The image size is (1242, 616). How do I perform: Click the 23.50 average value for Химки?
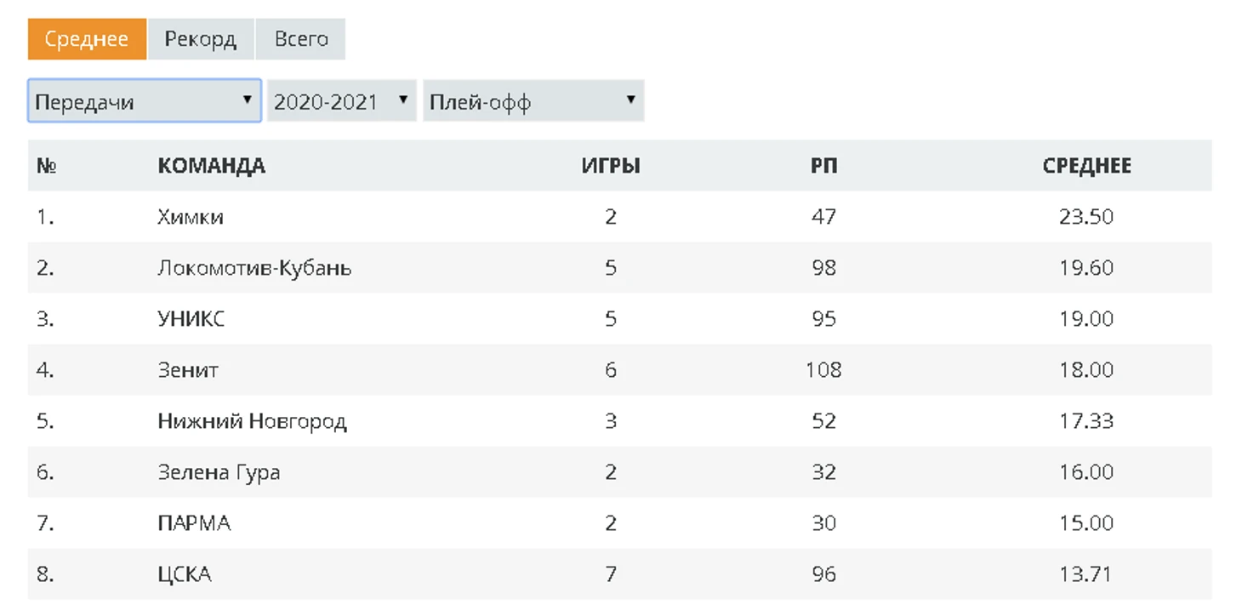[x=1086, y=217]
